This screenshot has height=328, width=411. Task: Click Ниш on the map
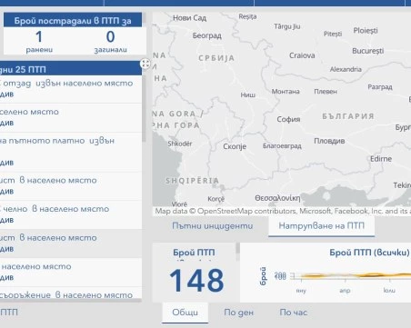tap(248, 95)
